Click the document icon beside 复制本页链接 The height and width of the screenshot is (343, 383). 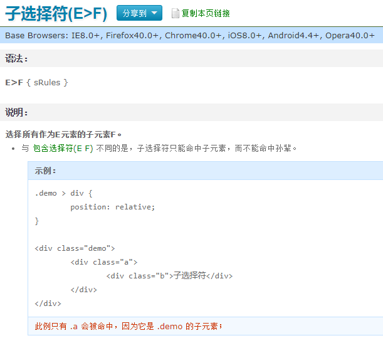[176, 13]
